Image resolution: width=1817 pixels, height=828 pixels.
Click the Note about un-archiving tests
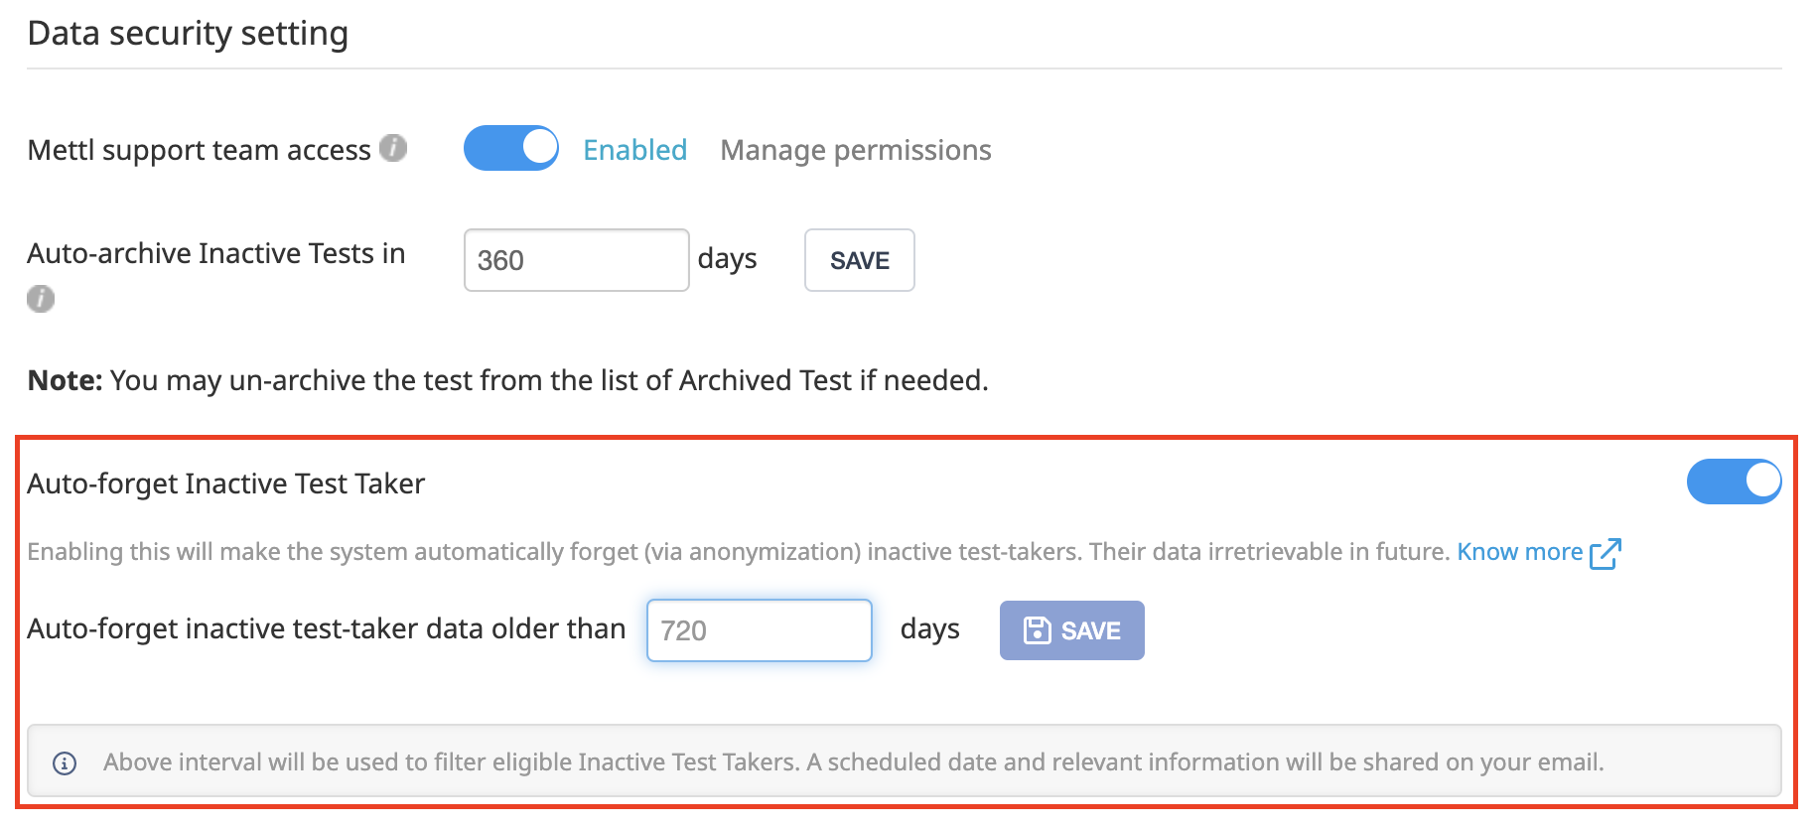click(508, 380)
